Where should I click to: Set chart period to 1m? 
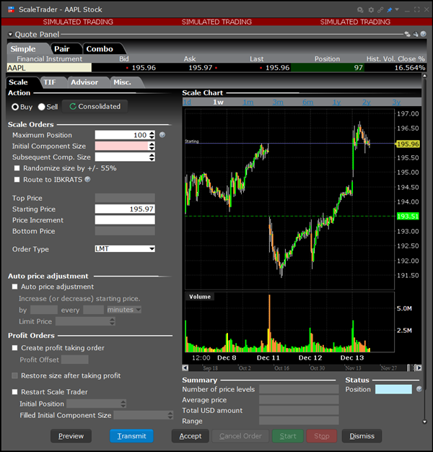pos(248,102)
